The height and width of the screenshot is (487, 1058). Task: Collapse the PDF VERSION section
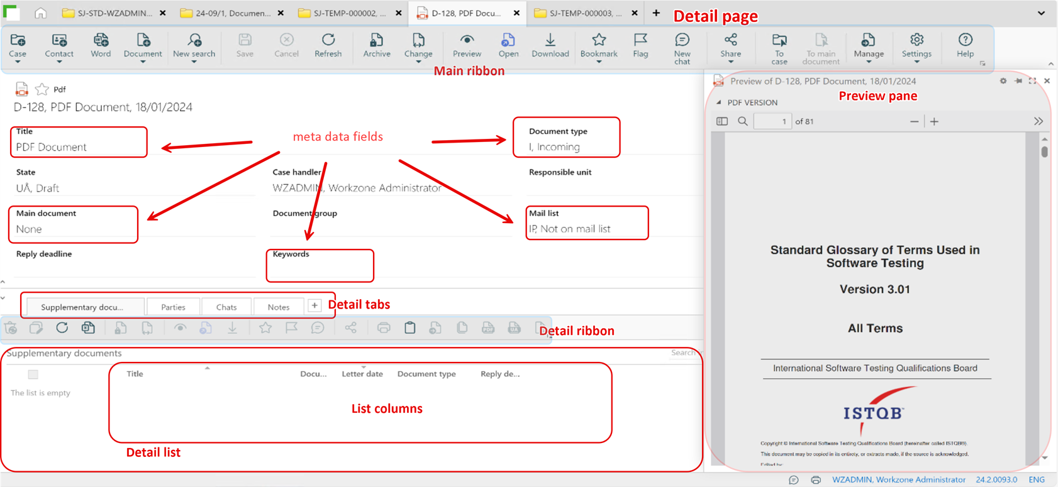pos(719,102)
